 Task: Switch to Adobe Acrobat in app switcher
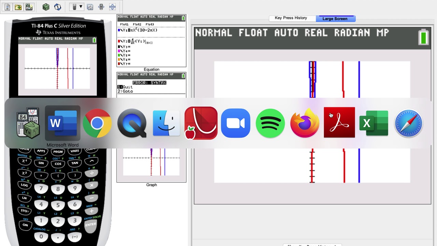click(339, 122)
